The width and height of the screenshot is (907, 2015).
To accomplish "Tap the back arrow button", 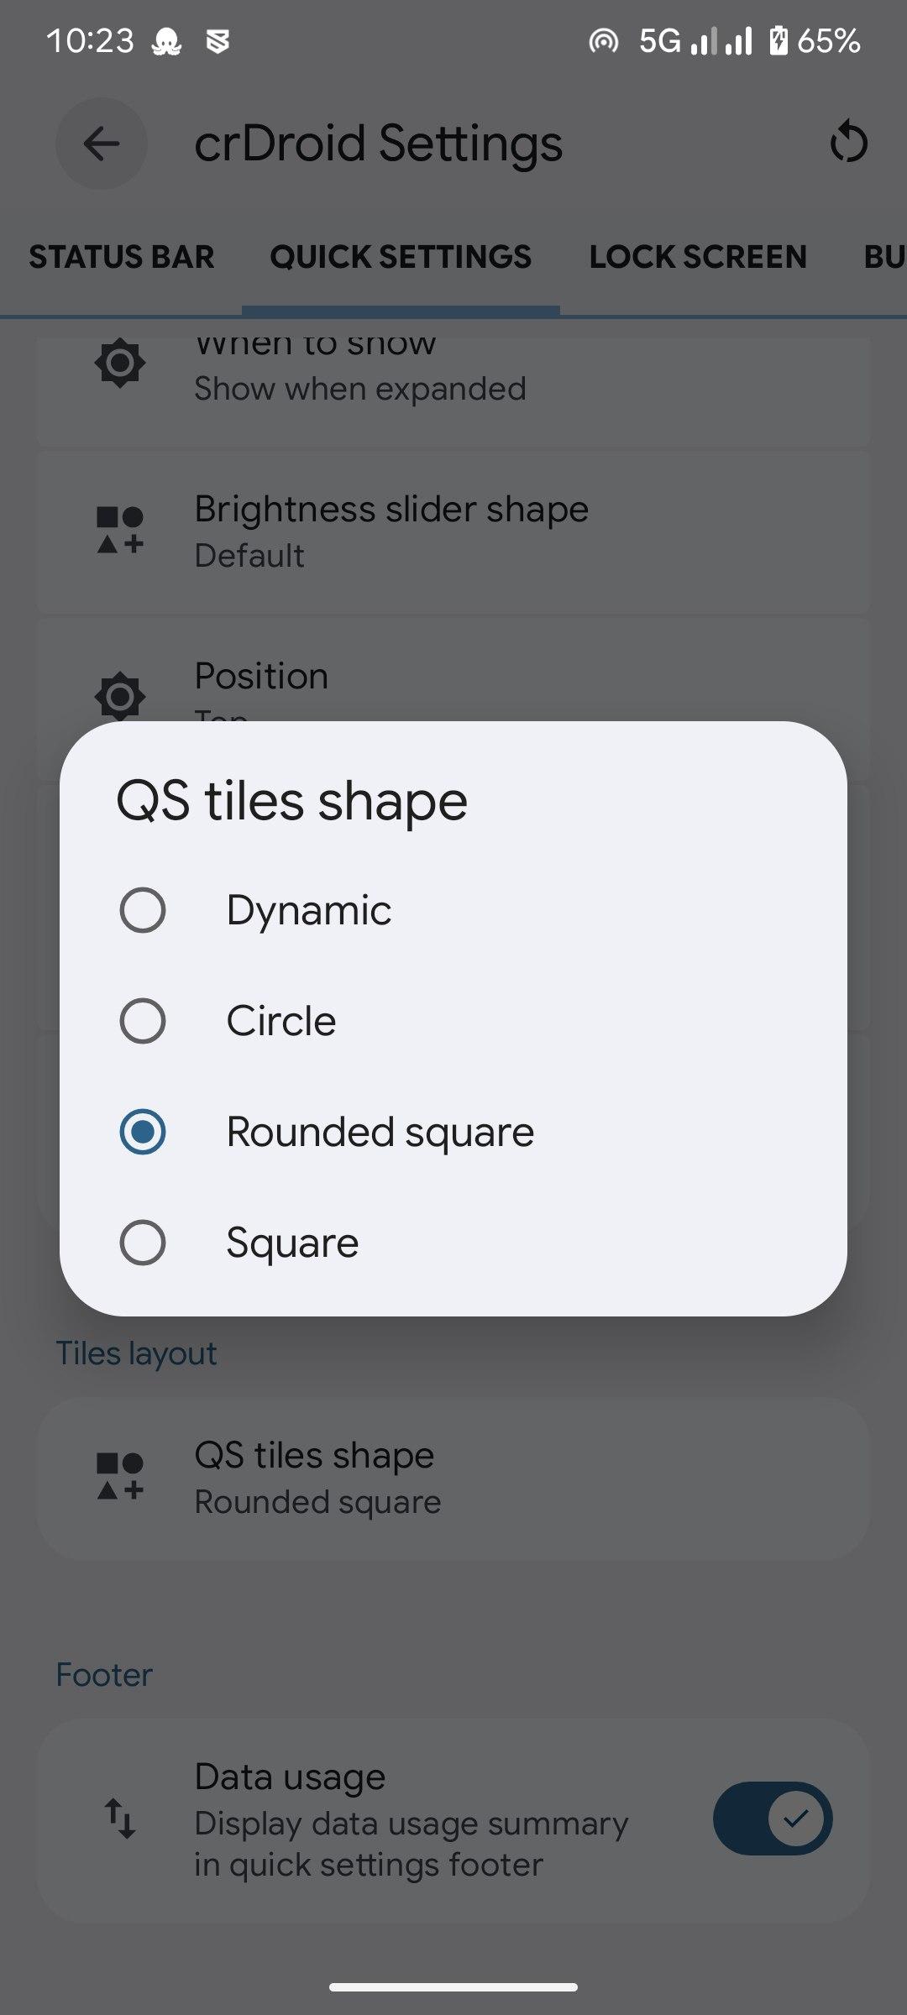I will pos(102,144).
